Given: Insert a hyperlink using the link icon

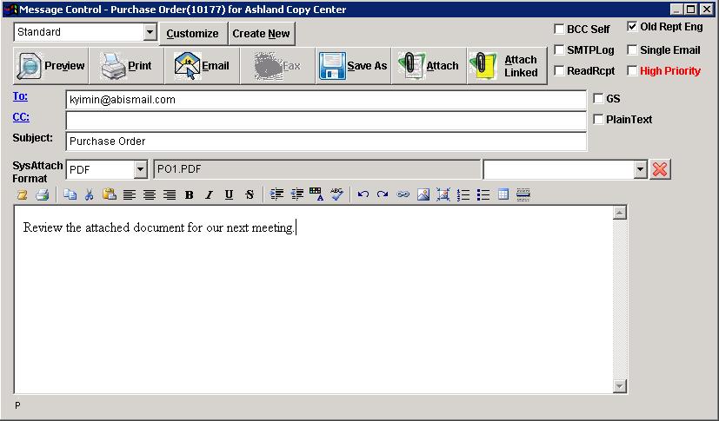Looking at the screenshot, I should (x=403, y=195).
